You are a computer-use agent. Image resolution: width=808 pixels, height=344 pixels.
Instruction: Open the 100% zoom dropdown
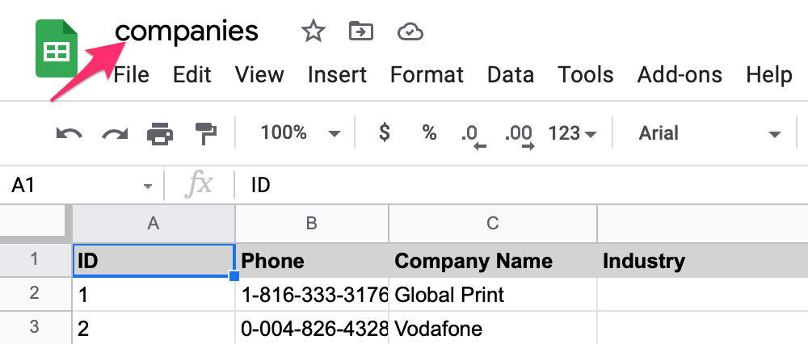tap(300, 133)
